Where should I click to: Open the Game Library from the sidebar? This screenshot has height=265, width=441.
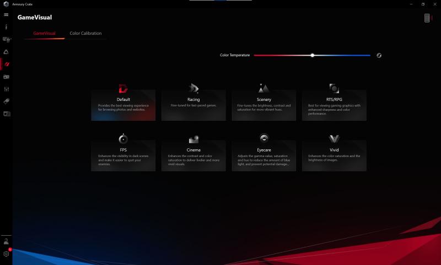[6, 77]
